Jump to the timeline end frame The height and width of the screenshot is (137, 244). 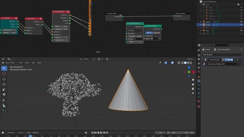[107, 133]
